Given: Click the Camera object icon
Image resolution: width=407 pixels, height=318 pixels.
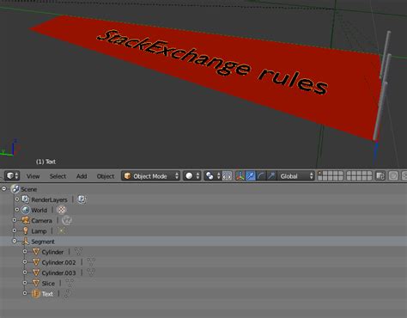Looking at the screenshot, I should 26,220.
